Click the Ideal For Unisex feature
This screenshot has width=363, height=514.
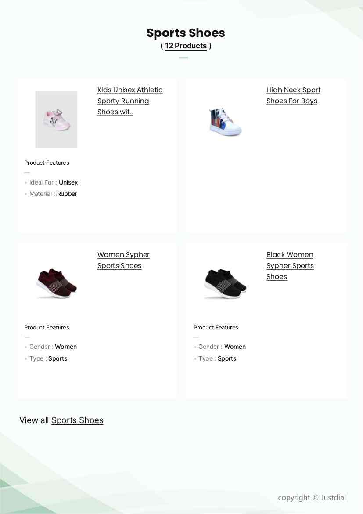click(54, 182)
